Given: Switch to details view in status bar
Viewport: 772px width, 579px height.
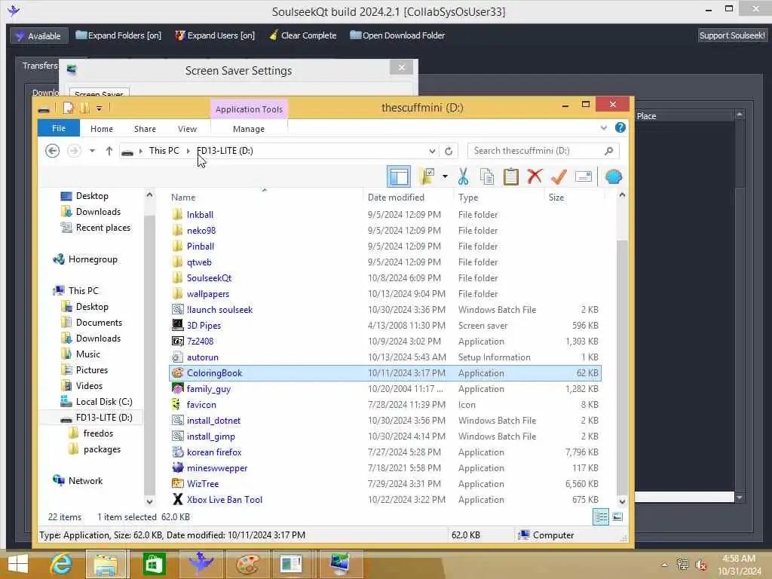Looking at the screenshot, I should click(601, 516).
